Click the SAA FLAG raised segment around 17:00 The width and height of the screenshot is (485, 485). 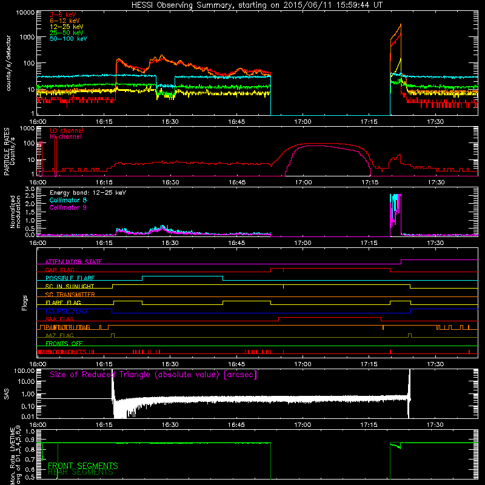click(330, 318)
